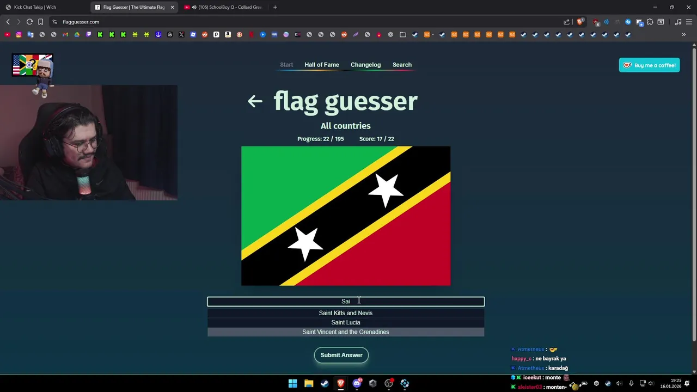Open Discord from taskbar

tap(357, 383)
